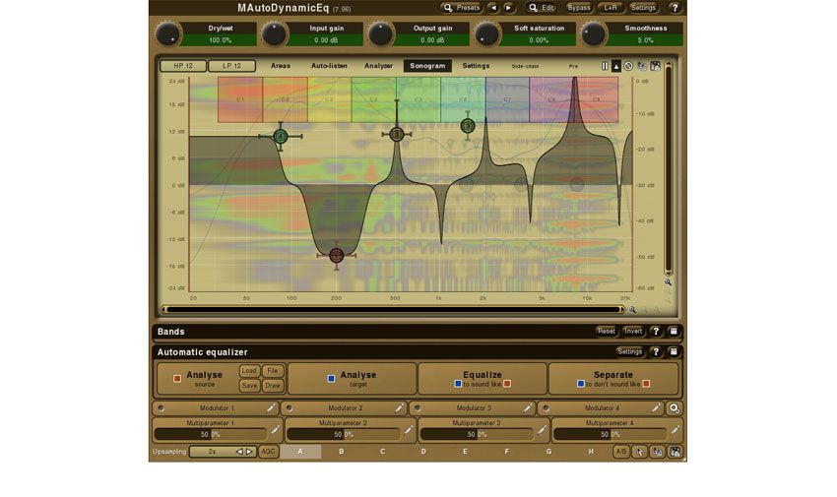The width and height of the screenshot is (837, 497).
Task: Edit Modulator 1 with pencil icon
Action: [271, 408]
